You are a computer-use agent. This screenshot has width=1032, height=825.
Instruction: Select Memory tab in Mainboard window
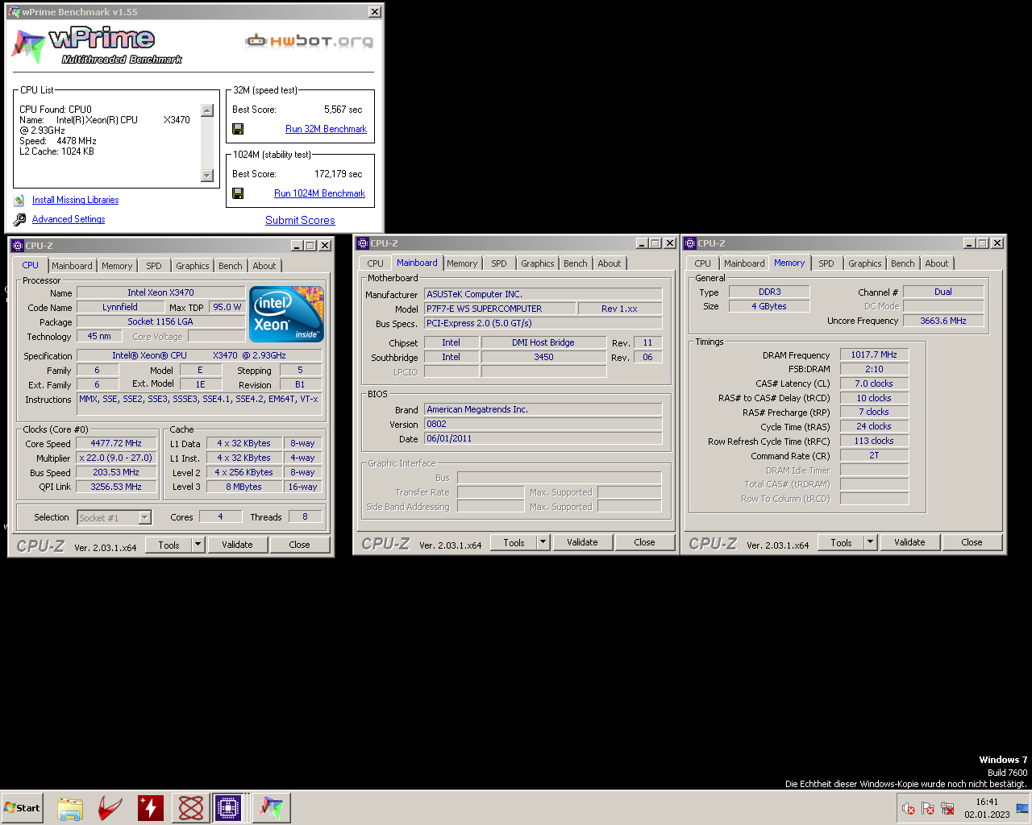[x=462, y=263]
